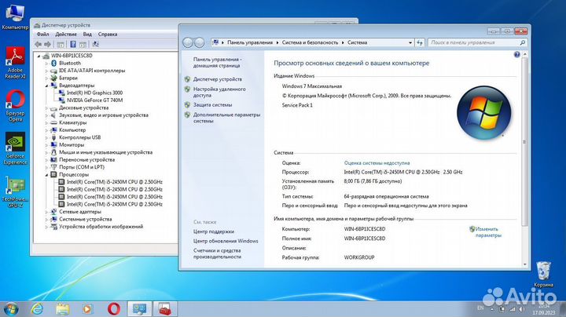Launch Internet Explorer from the taskbar
This screenshot has height=317, width=566.
[x=37, y=308]
